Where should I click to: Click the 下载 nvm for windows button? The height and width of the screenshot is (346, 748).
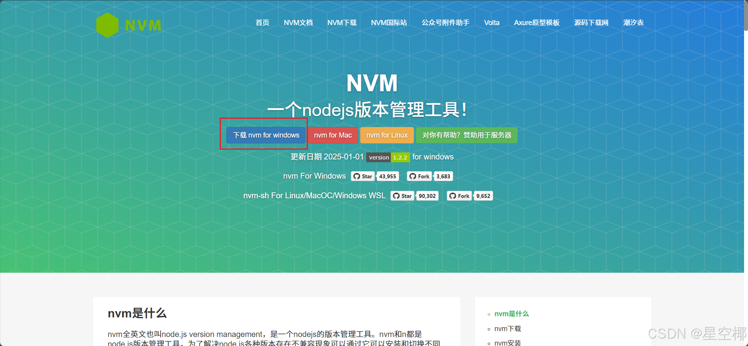(266, 135)
